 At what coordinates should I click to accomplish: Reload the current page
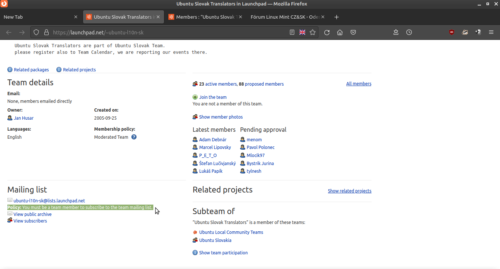point(327,32)
